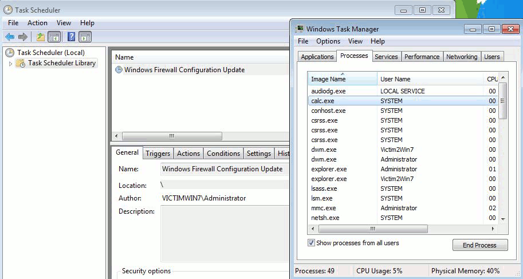Click the Back arrow in Task Scheduler toolbar

(10, 37)
